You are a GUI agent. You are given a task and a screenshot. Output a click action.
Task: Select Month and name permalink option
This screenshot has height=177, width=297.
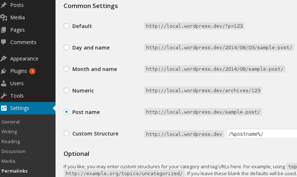[66, 69]
